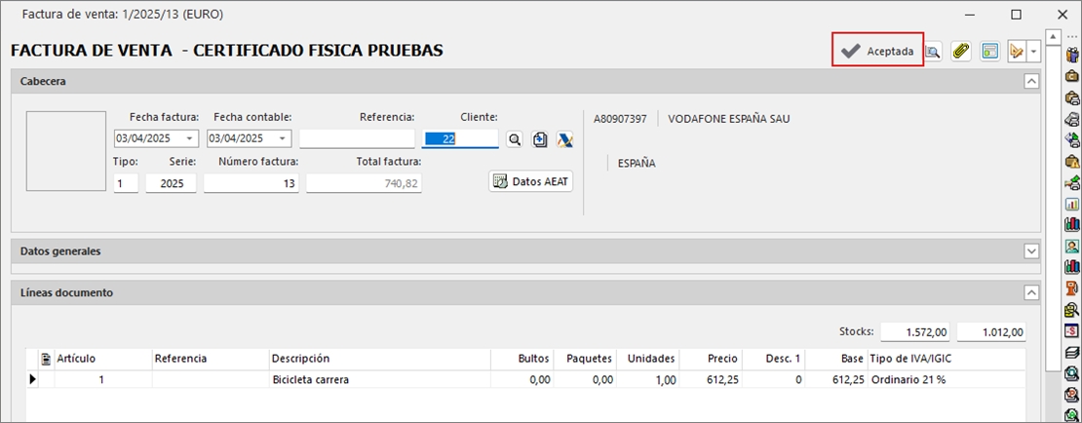The image size is (1082, 423).
Task: Click the document icon in the grid header corner
Action: tap(47, 359)
